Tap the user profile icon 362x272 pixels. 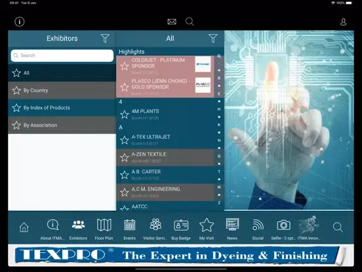[343, 22]
